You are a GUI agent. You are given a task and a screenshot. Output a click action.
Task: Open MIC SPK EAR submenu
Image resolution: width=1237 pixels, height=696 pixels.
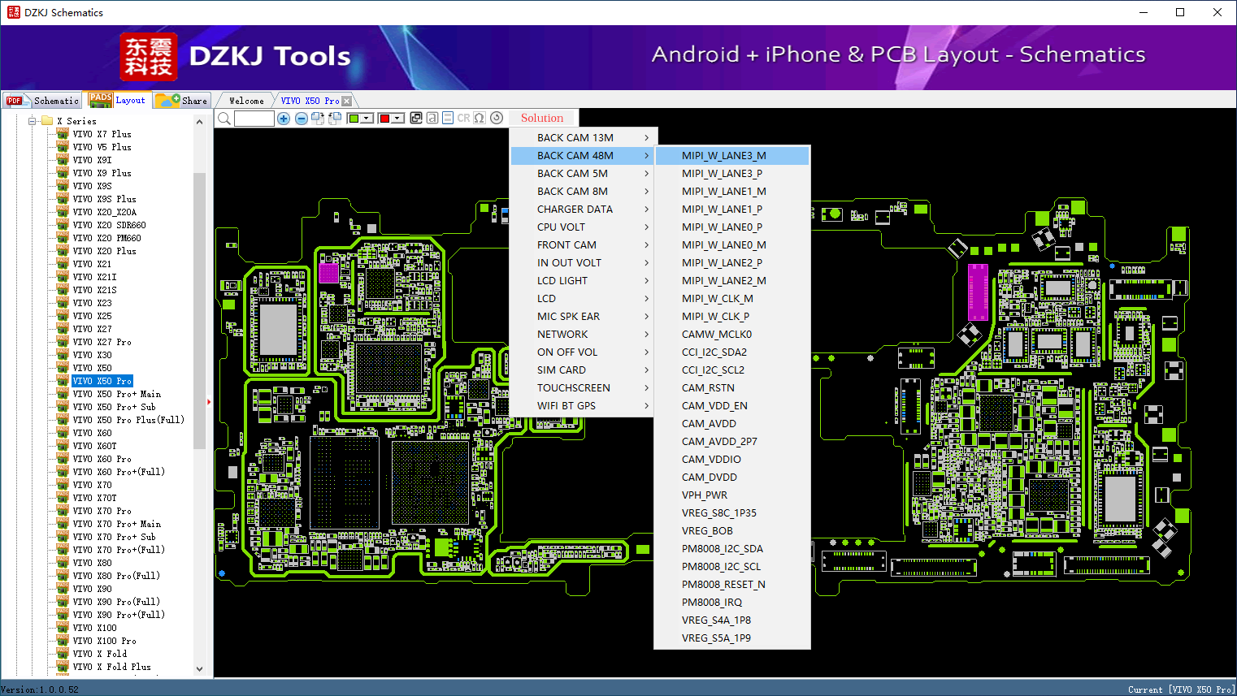tap(583, 317)
